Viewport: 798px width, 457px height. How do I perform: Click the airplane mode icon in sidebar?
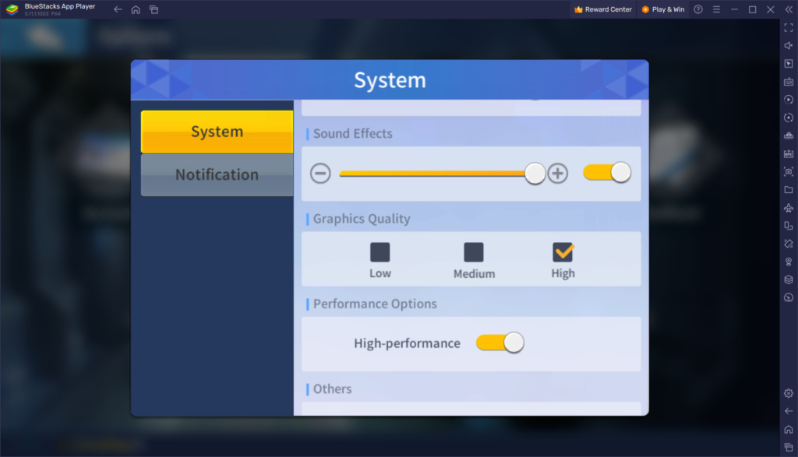tap(789, 208)
